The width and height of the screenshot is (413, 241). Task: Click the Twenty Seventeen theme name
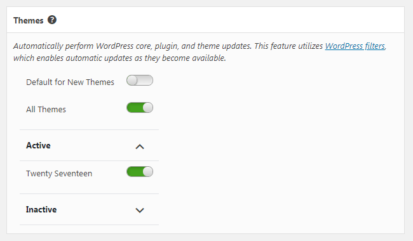point(59,174)
